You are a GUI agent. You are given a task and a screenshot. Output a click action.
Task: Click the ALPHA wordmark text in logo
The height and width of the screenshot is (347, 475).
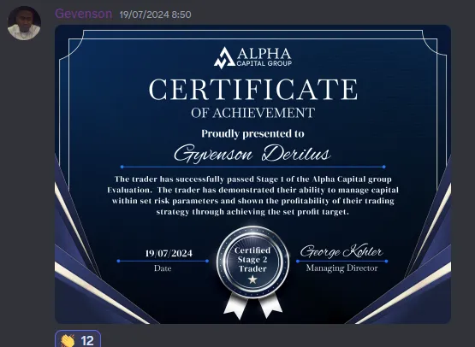click(x=264, y=54)
